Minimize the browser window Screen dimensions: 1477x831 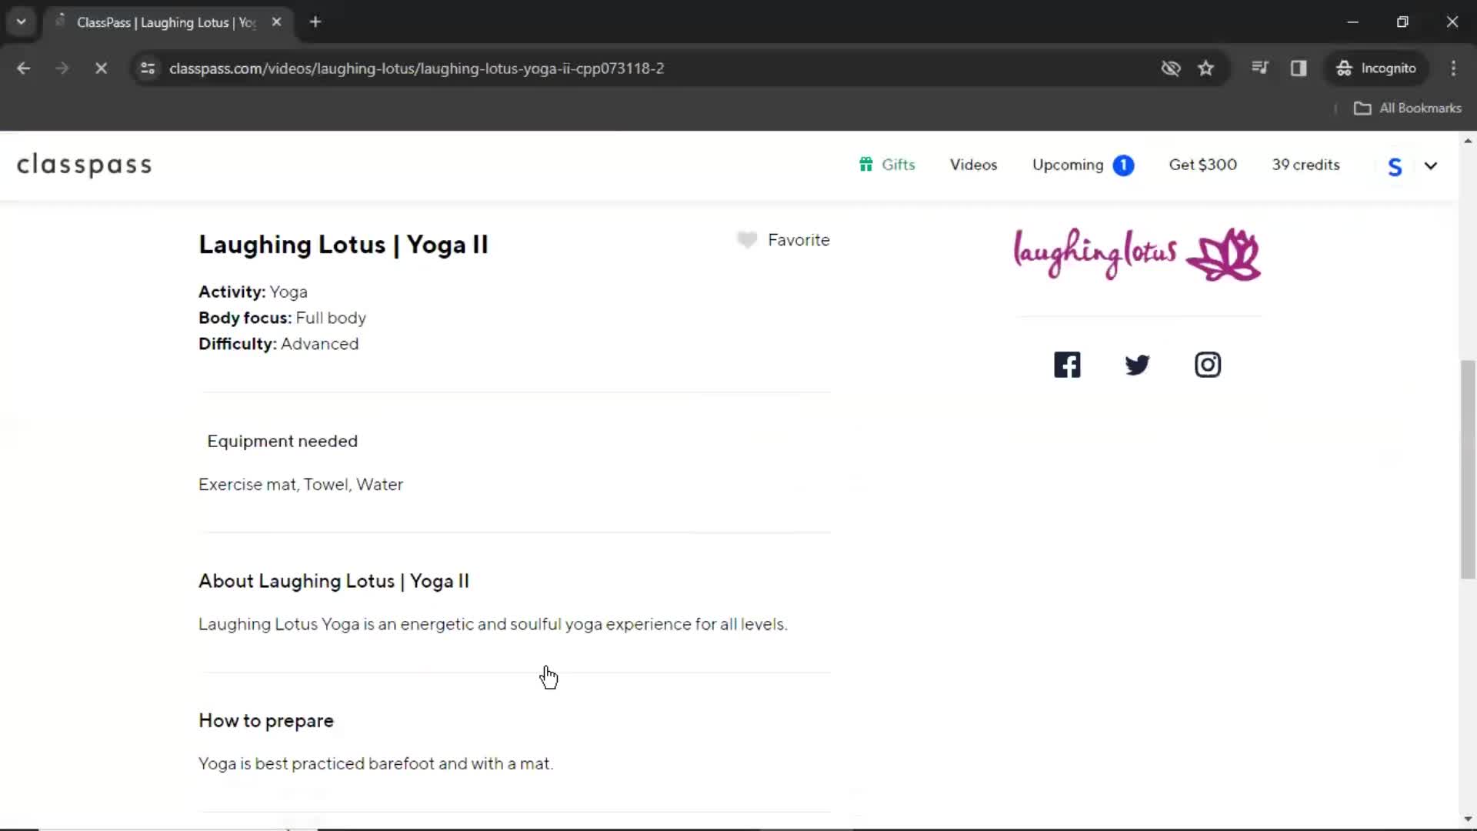[x=1353, y=22]
